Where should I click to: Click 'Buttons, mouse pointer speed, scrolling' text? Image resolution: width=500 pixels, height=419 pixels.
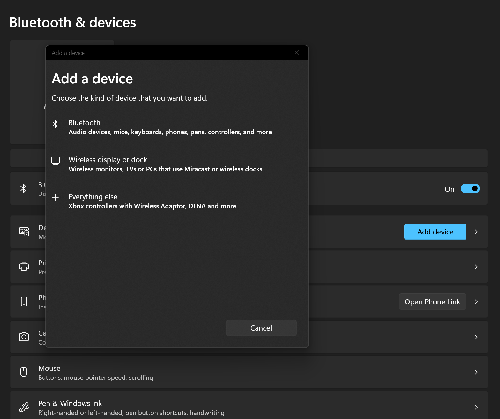pos(96,377)
